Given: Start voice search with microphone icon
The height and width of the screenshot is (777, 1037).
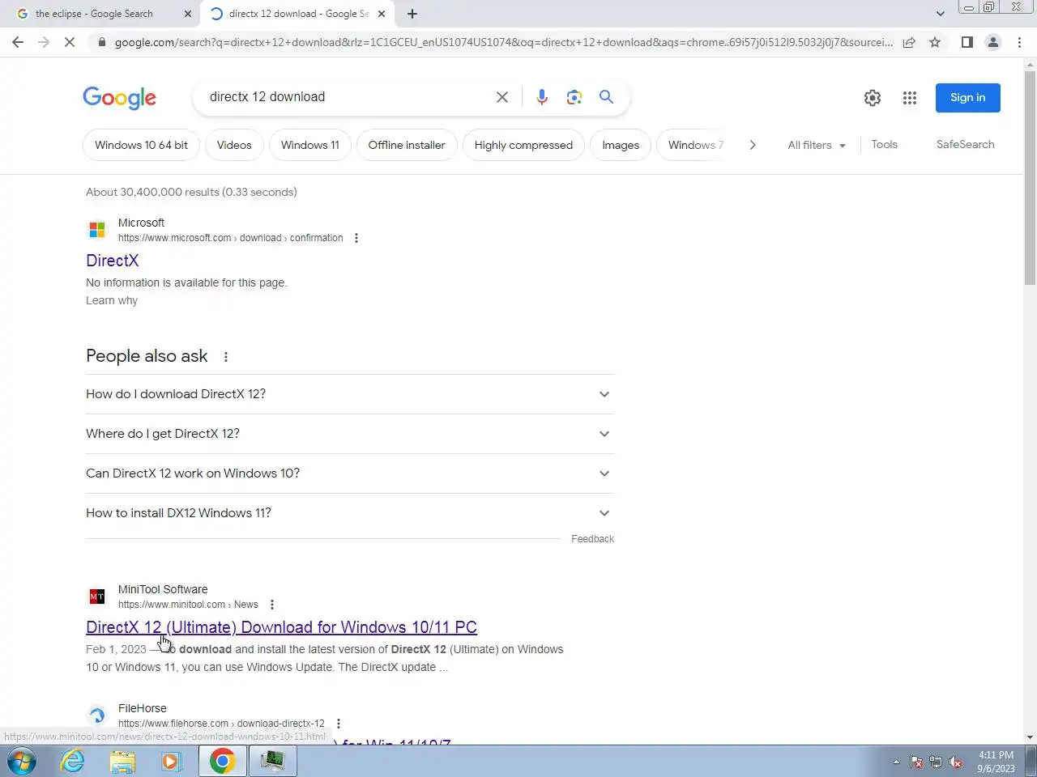Looking at the screenshot, I should tap(542, 97).
